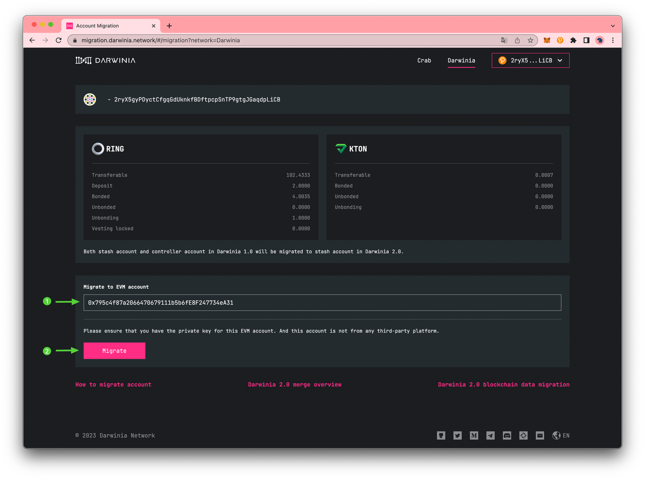Open "How to migrate account" link
Viewport: 645px width, 479px height.
[x=113, y=385]
